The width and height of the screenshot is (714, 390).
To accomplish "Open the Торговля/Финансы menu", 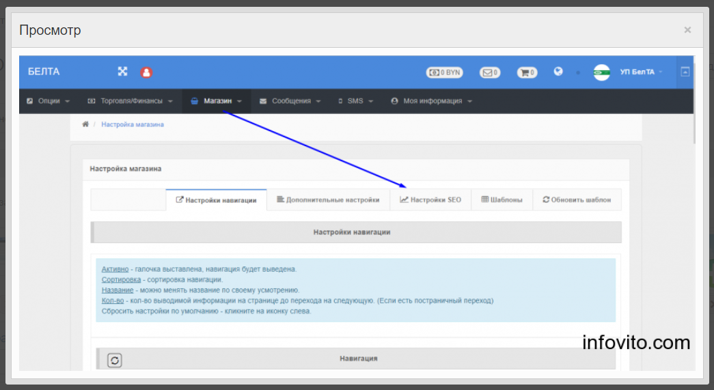I will point(131,101).
